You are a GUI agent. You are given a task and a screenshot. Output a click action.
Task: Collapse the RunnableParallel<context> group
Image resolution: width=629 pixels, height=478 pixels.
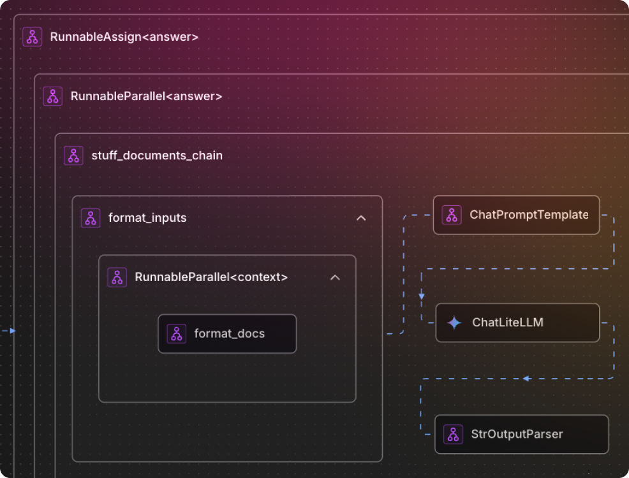(335, 277)
